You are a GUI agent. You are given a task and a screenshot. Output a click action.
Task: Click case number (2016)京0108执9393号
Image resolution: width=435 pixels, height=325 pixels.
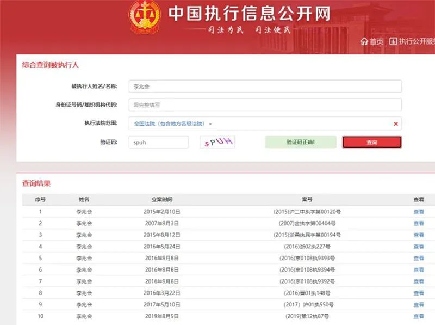(x=307, y=258)
